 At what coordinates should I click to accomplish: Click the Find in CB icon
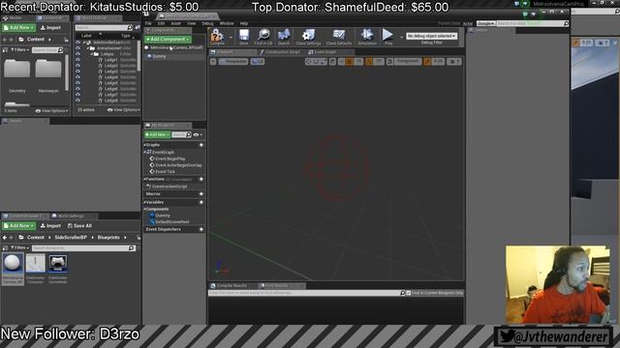(263, 37)
